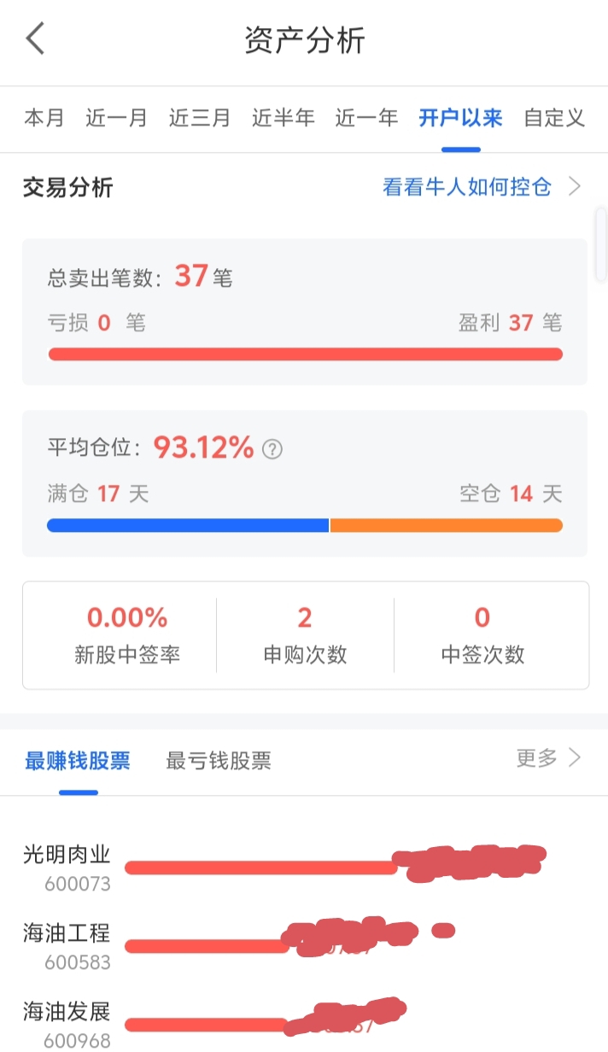Viewport: 608px width, 1052px height.
Task: Open the 更多 stocks link
Action: point(537,757)
